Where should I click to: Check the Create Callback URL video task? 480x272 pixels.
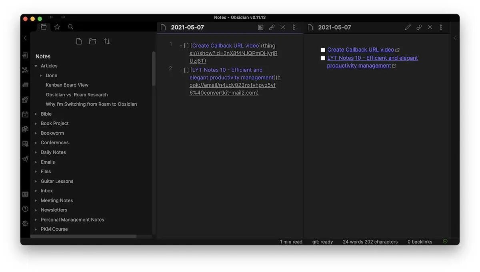(322, 49)
